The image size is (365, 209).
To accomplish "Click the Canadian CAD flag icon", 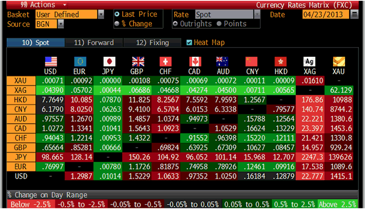I will (x=195, y=62).
